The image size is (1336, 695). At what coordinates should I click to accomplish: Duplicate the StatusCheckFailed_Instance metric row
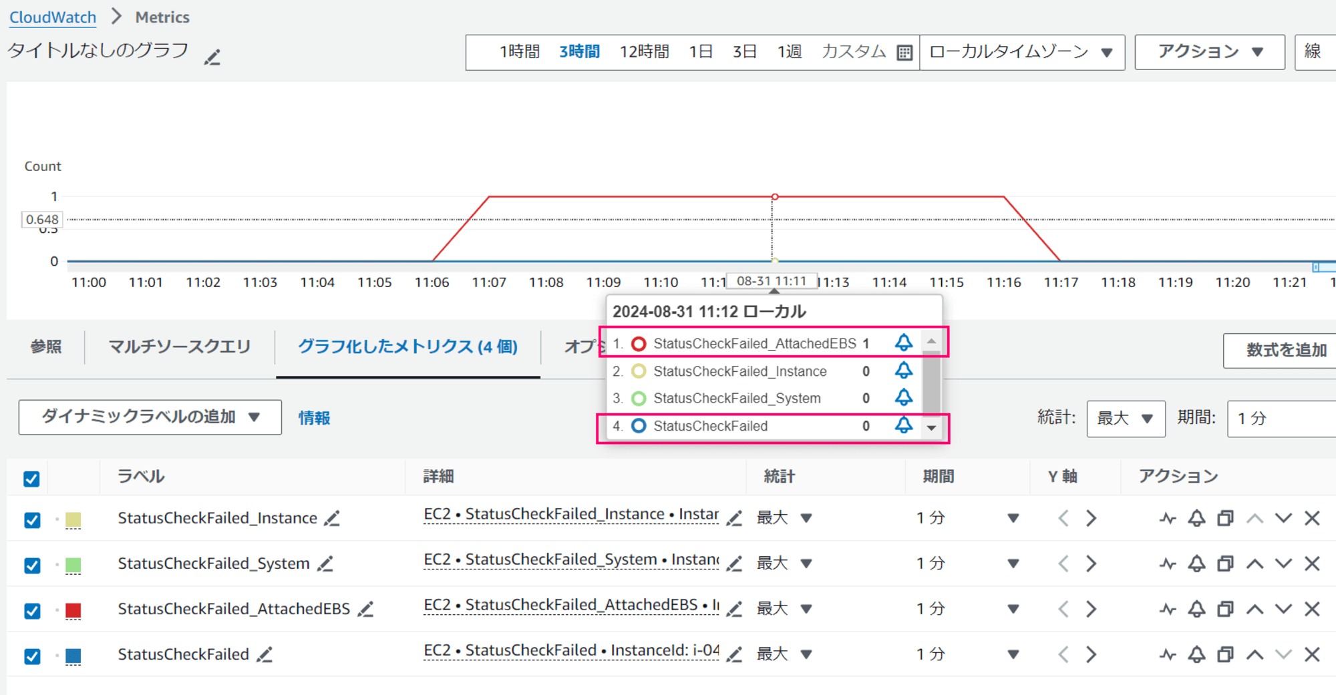(x=1225, y=518)
